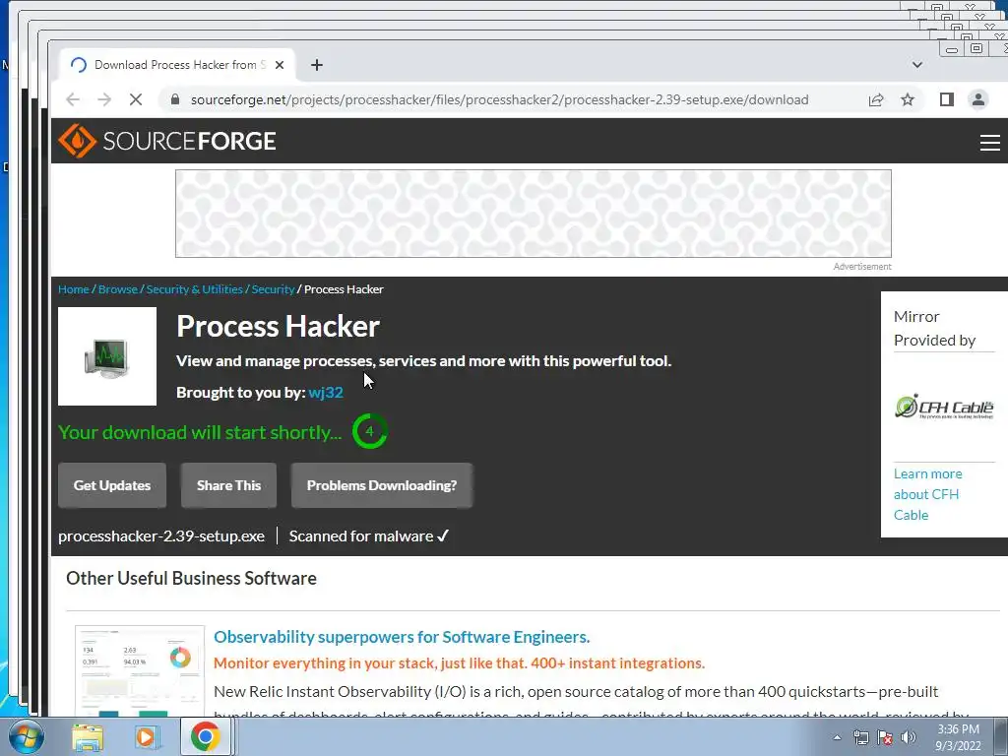Bookmark this page with the star icon

907,99
